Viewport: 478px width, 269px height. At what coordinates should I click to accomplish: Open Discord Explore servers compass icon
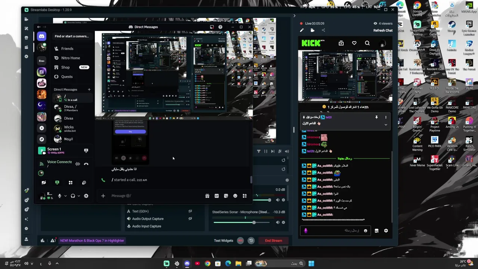pos(41,139)
